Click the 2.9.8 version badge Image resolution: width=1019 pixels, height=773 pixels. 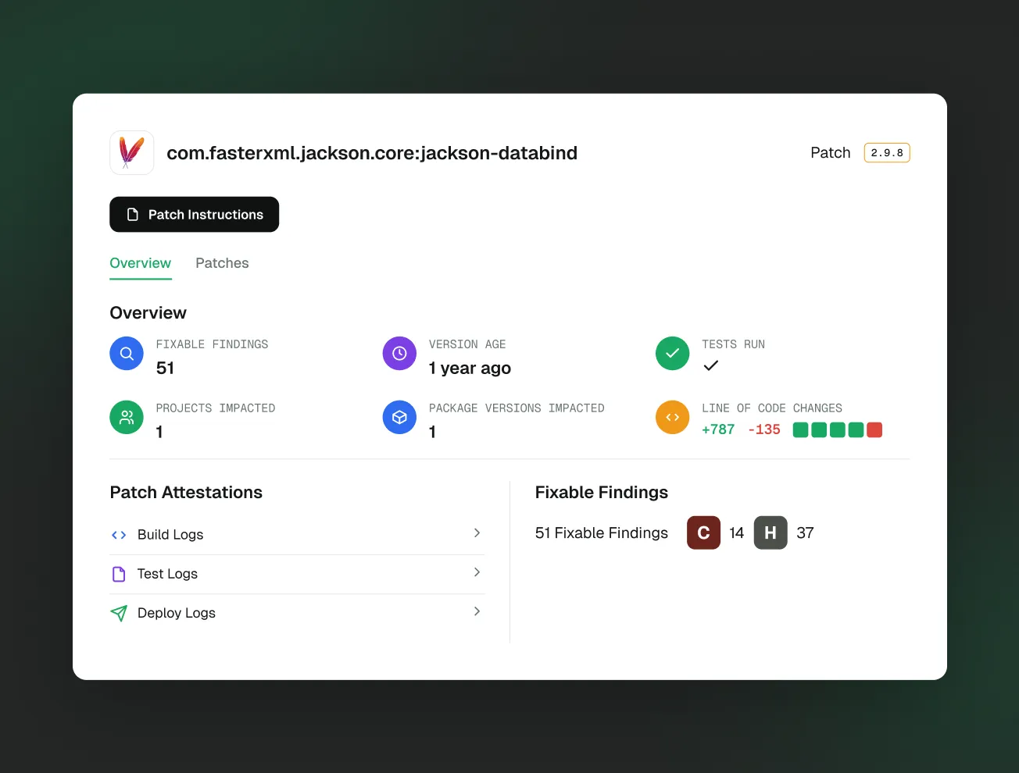tap(887, 153)
